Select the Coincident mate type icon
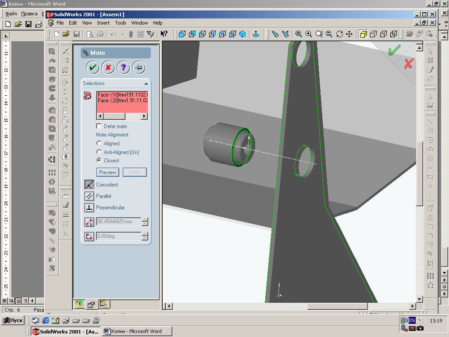Screen dimensions: 449x337 click(89, 185)
